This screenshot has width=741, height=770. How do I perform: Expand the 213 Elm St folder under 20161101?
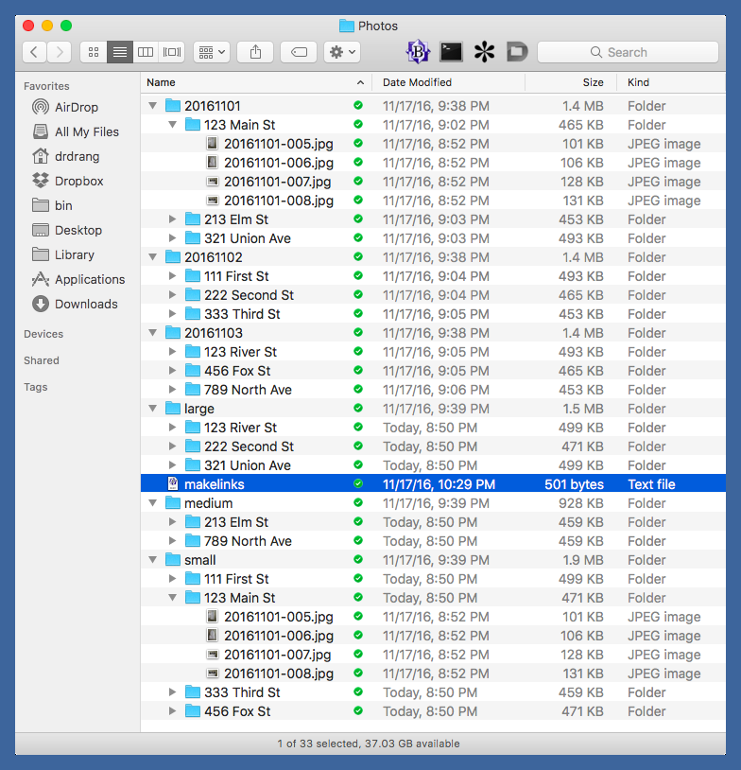click(172, 219)
